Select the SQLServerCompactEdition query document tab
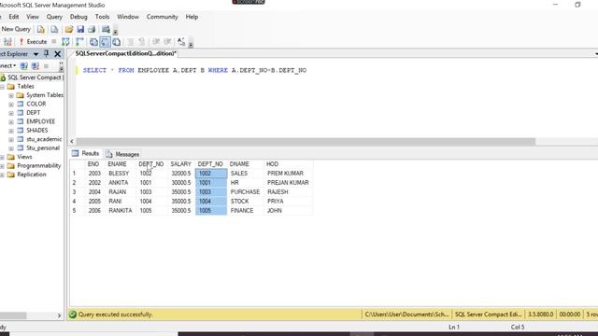 (125, 53)
